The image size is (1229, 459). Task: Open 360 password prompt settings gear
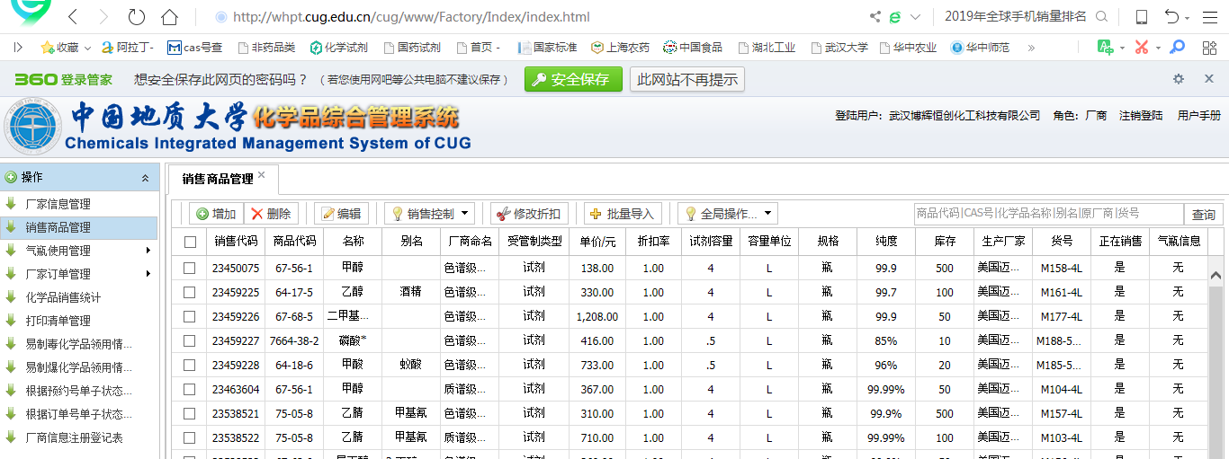(x=1179, y=79)
